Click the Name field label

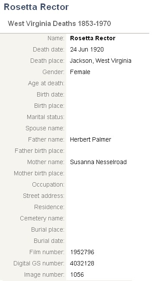[x=56, y=38]
